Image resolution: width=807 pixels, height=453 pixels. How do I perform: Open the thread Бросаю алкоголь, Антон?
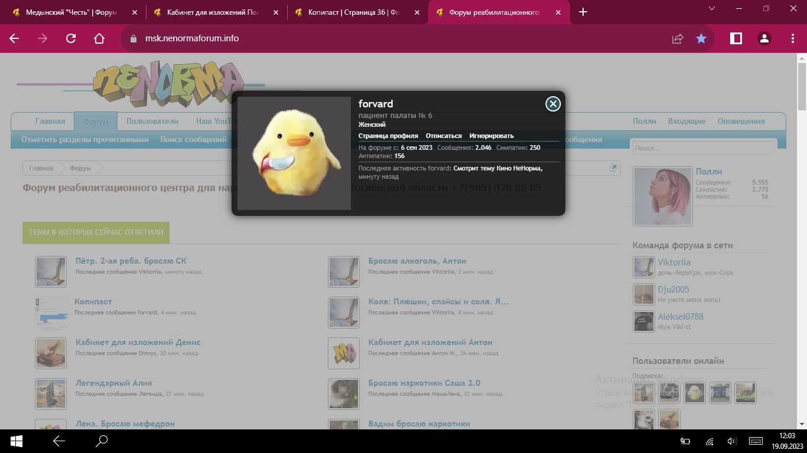tap(417, 261)
